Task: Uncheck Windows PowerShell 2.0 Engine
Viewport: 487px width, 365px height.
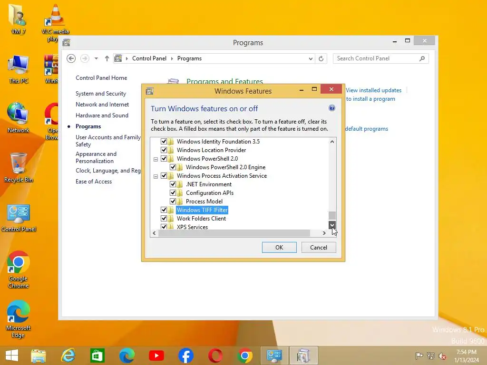Action: tap(173, 167)
